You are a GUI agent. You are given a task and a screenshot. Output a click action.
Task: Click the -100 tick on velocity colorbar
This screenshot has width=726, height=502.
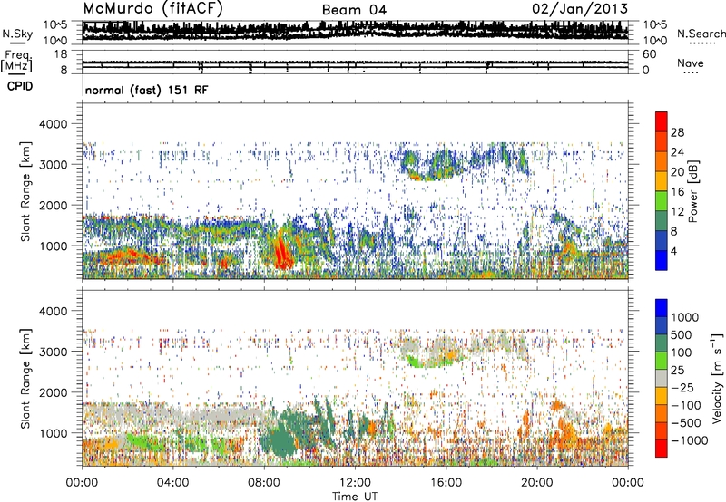tap(686, 405)
